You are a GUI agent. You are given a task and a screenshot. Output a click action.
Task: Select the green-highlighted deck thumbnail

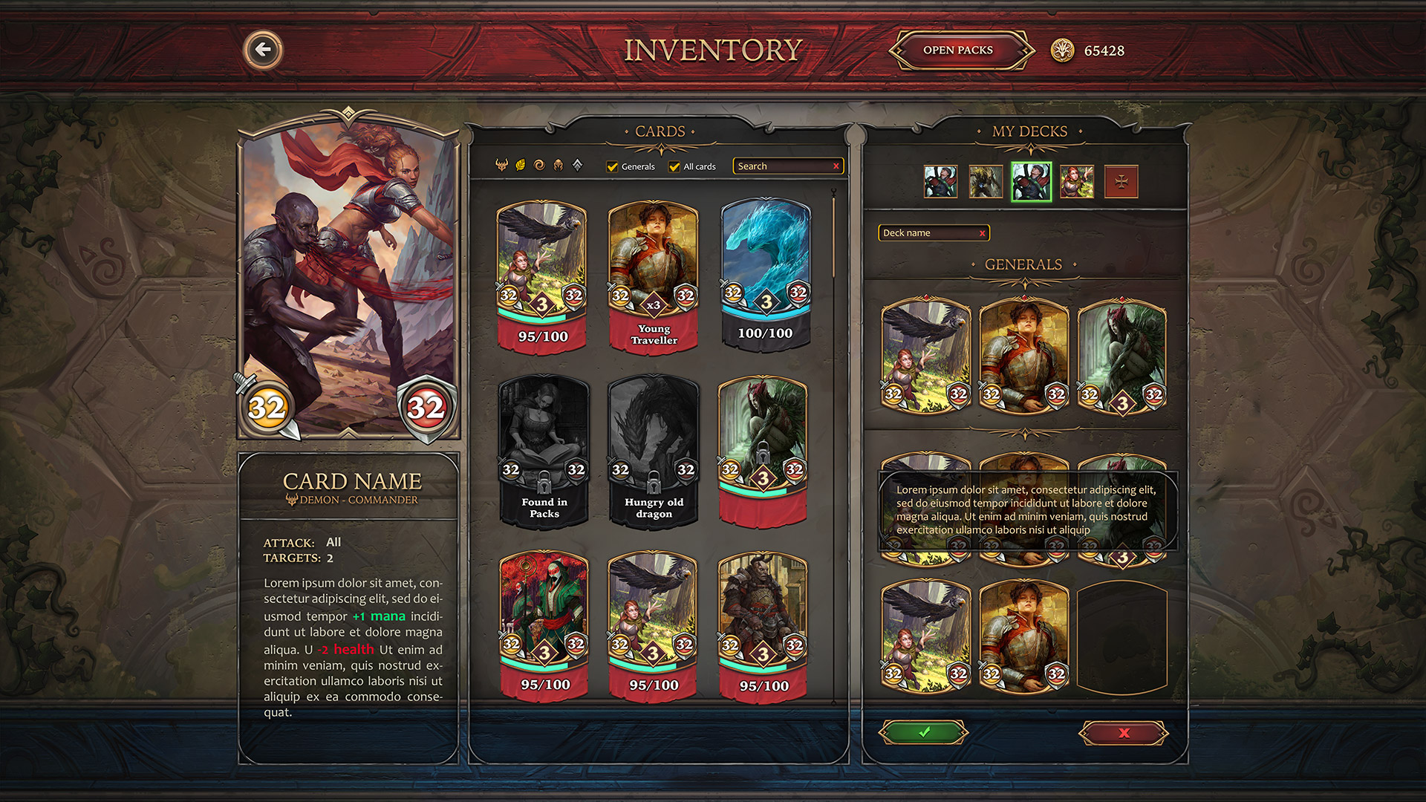click(x=1031, y=181)
